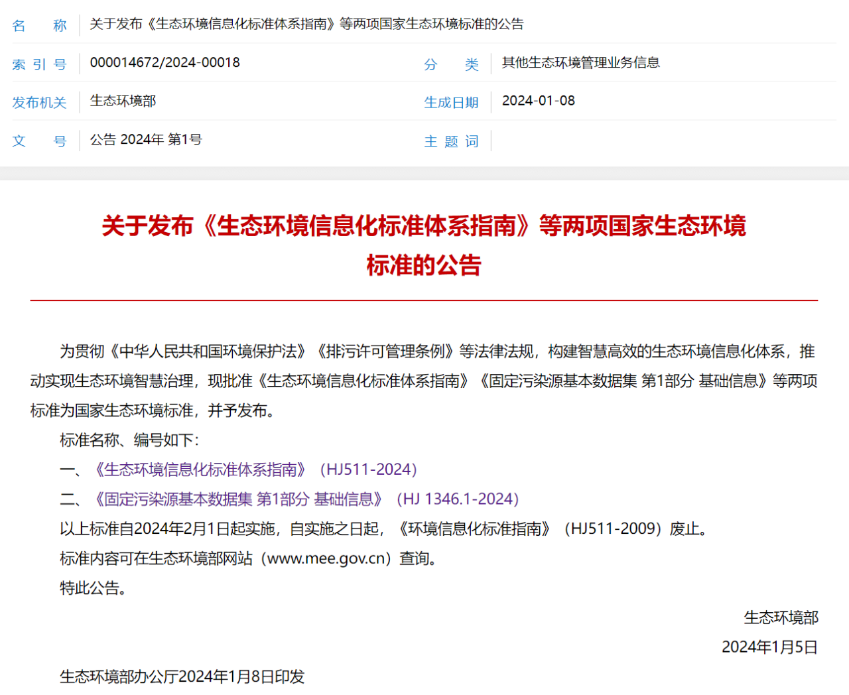Viewport: 849px width, 695px height.
Task: Click 生态环境部 in the 发布机关 row
Action: (123, 101)
